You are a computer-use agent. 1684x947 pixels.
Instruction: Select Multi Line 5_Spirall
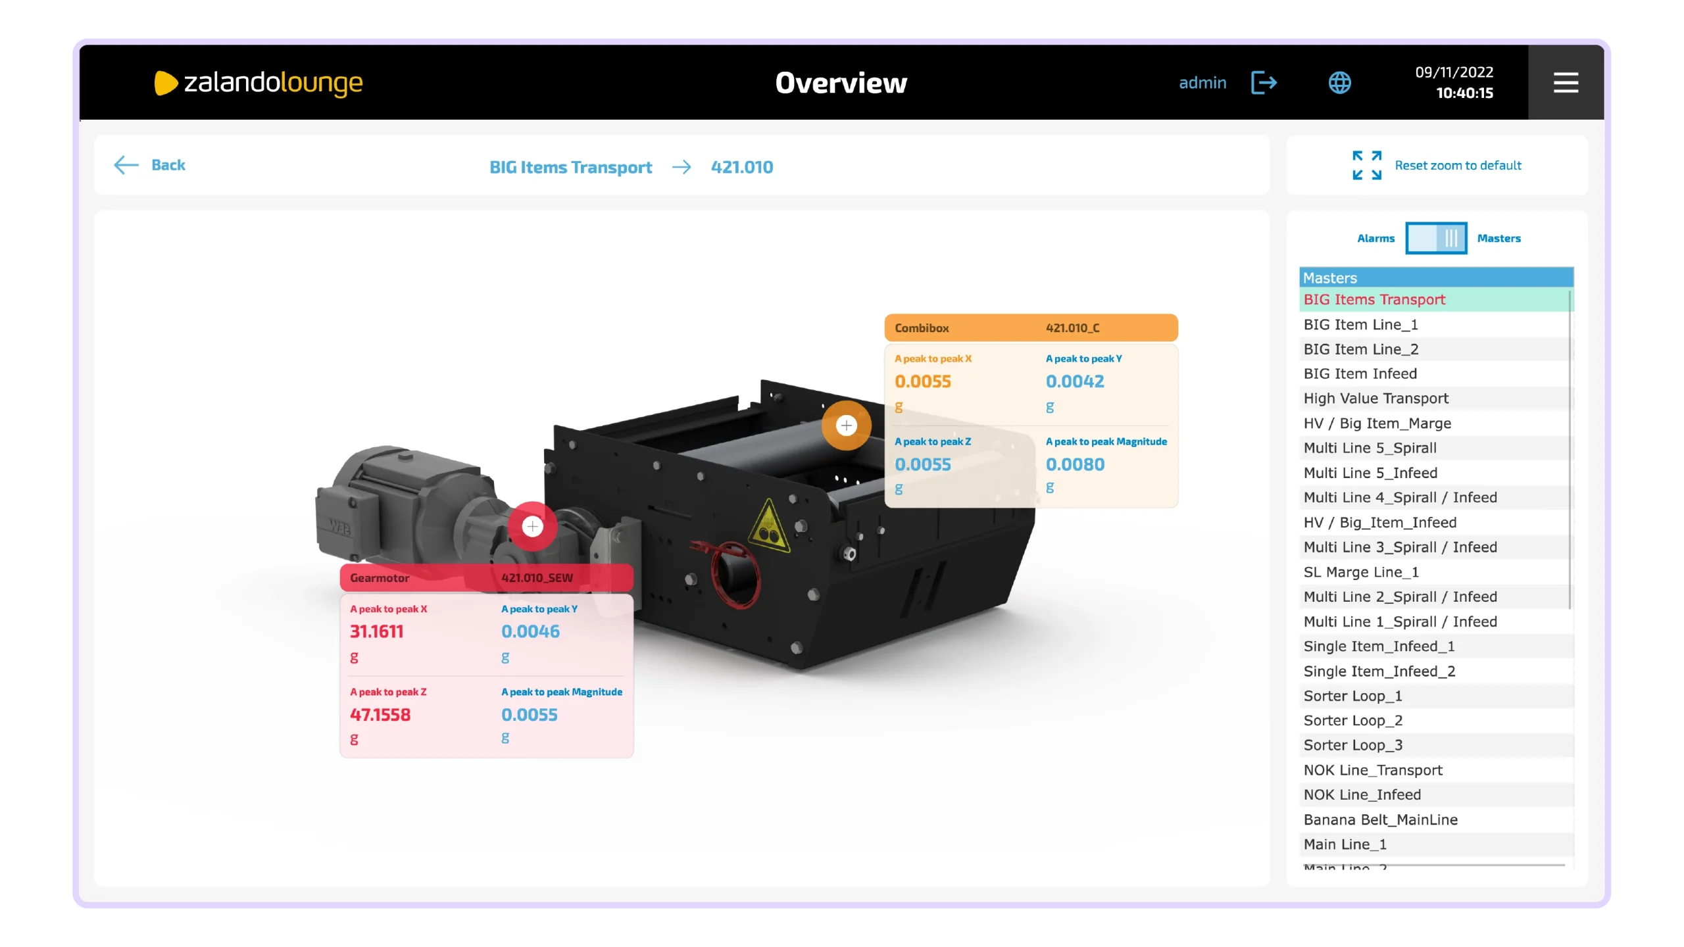tap(1435, 448)
